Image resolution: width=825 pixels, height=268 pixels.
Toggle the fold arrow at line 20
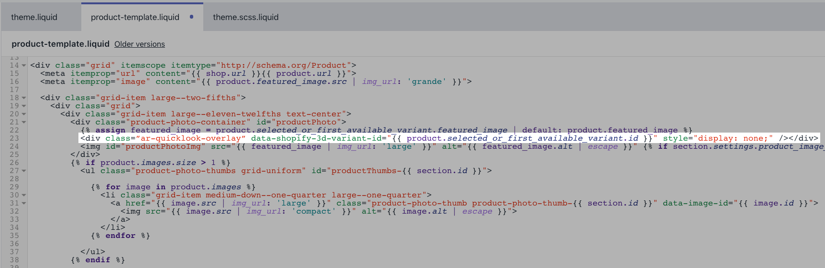[x=23, y=114]
